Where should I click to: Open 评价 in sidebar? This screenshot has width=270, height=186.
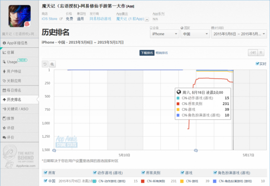pyautogui.click(x=19, y=137)
